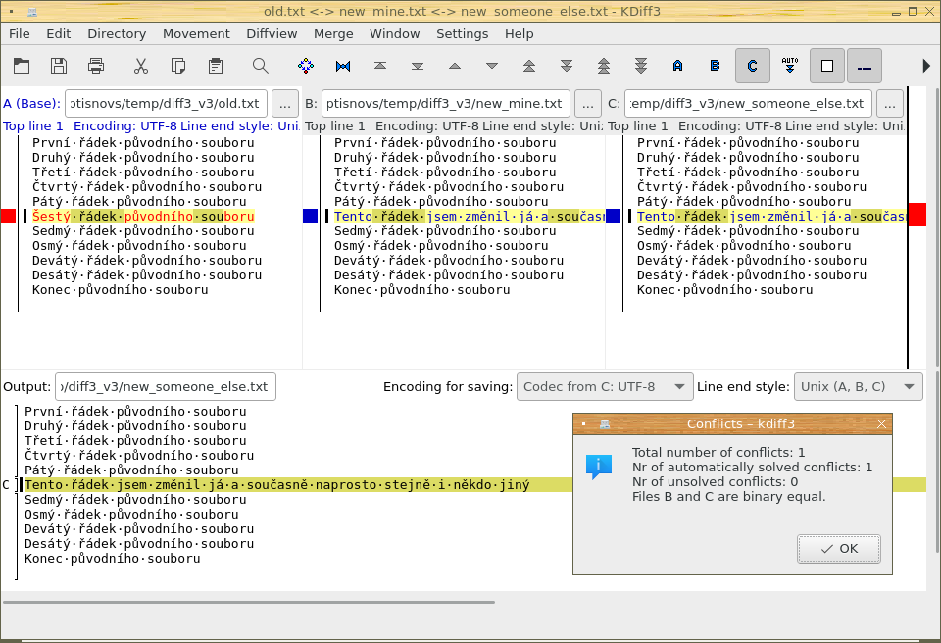The width and height of the screenshot is (941, 643).
Task: Open the Merge menu
Action: 333,33
